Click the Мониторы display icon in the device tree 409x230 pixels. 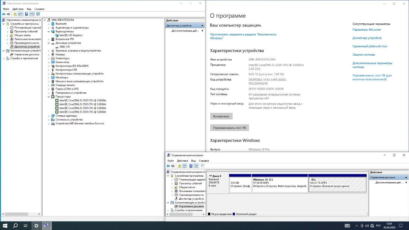(53, 78)
